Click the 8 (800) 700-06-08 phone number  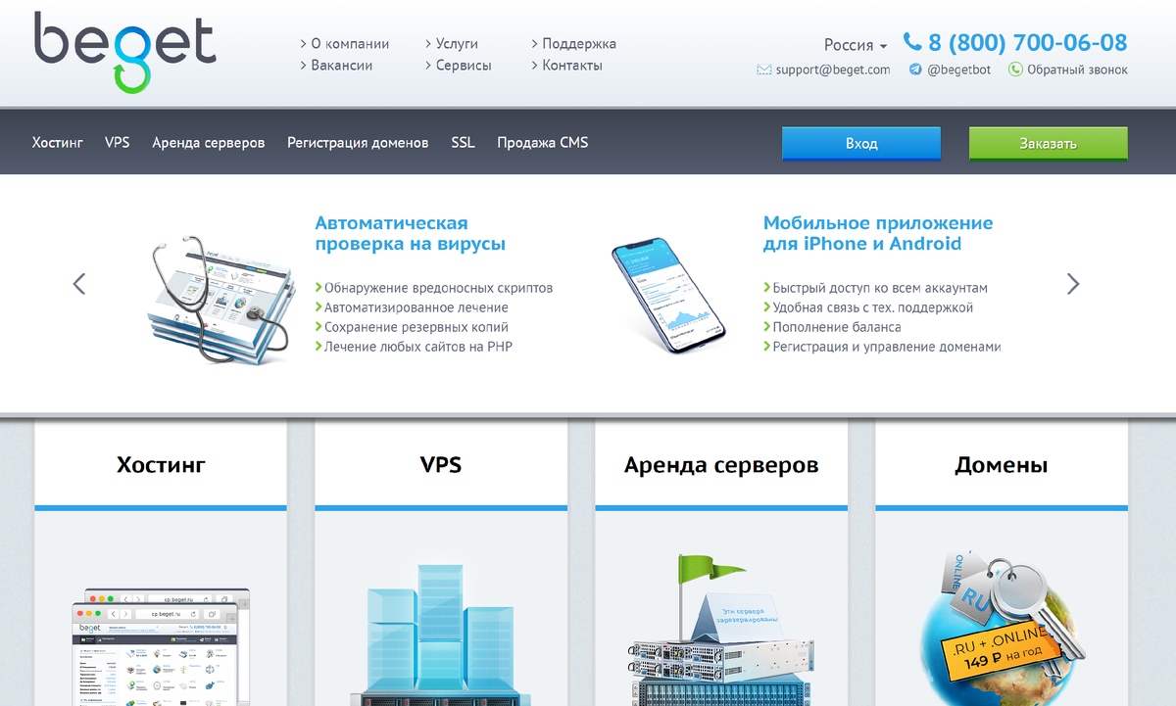pyautogui.click(x=1028, y=42)
